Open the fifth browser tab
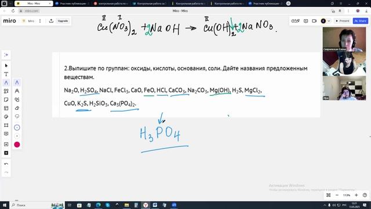371x209 pixels. pyautogui.click(x=188, y=3)
